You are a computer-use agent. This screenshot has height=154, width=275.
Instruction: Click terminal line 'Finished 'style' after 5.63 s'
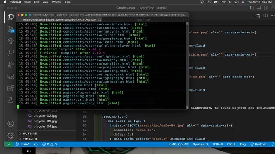point(59,50)
